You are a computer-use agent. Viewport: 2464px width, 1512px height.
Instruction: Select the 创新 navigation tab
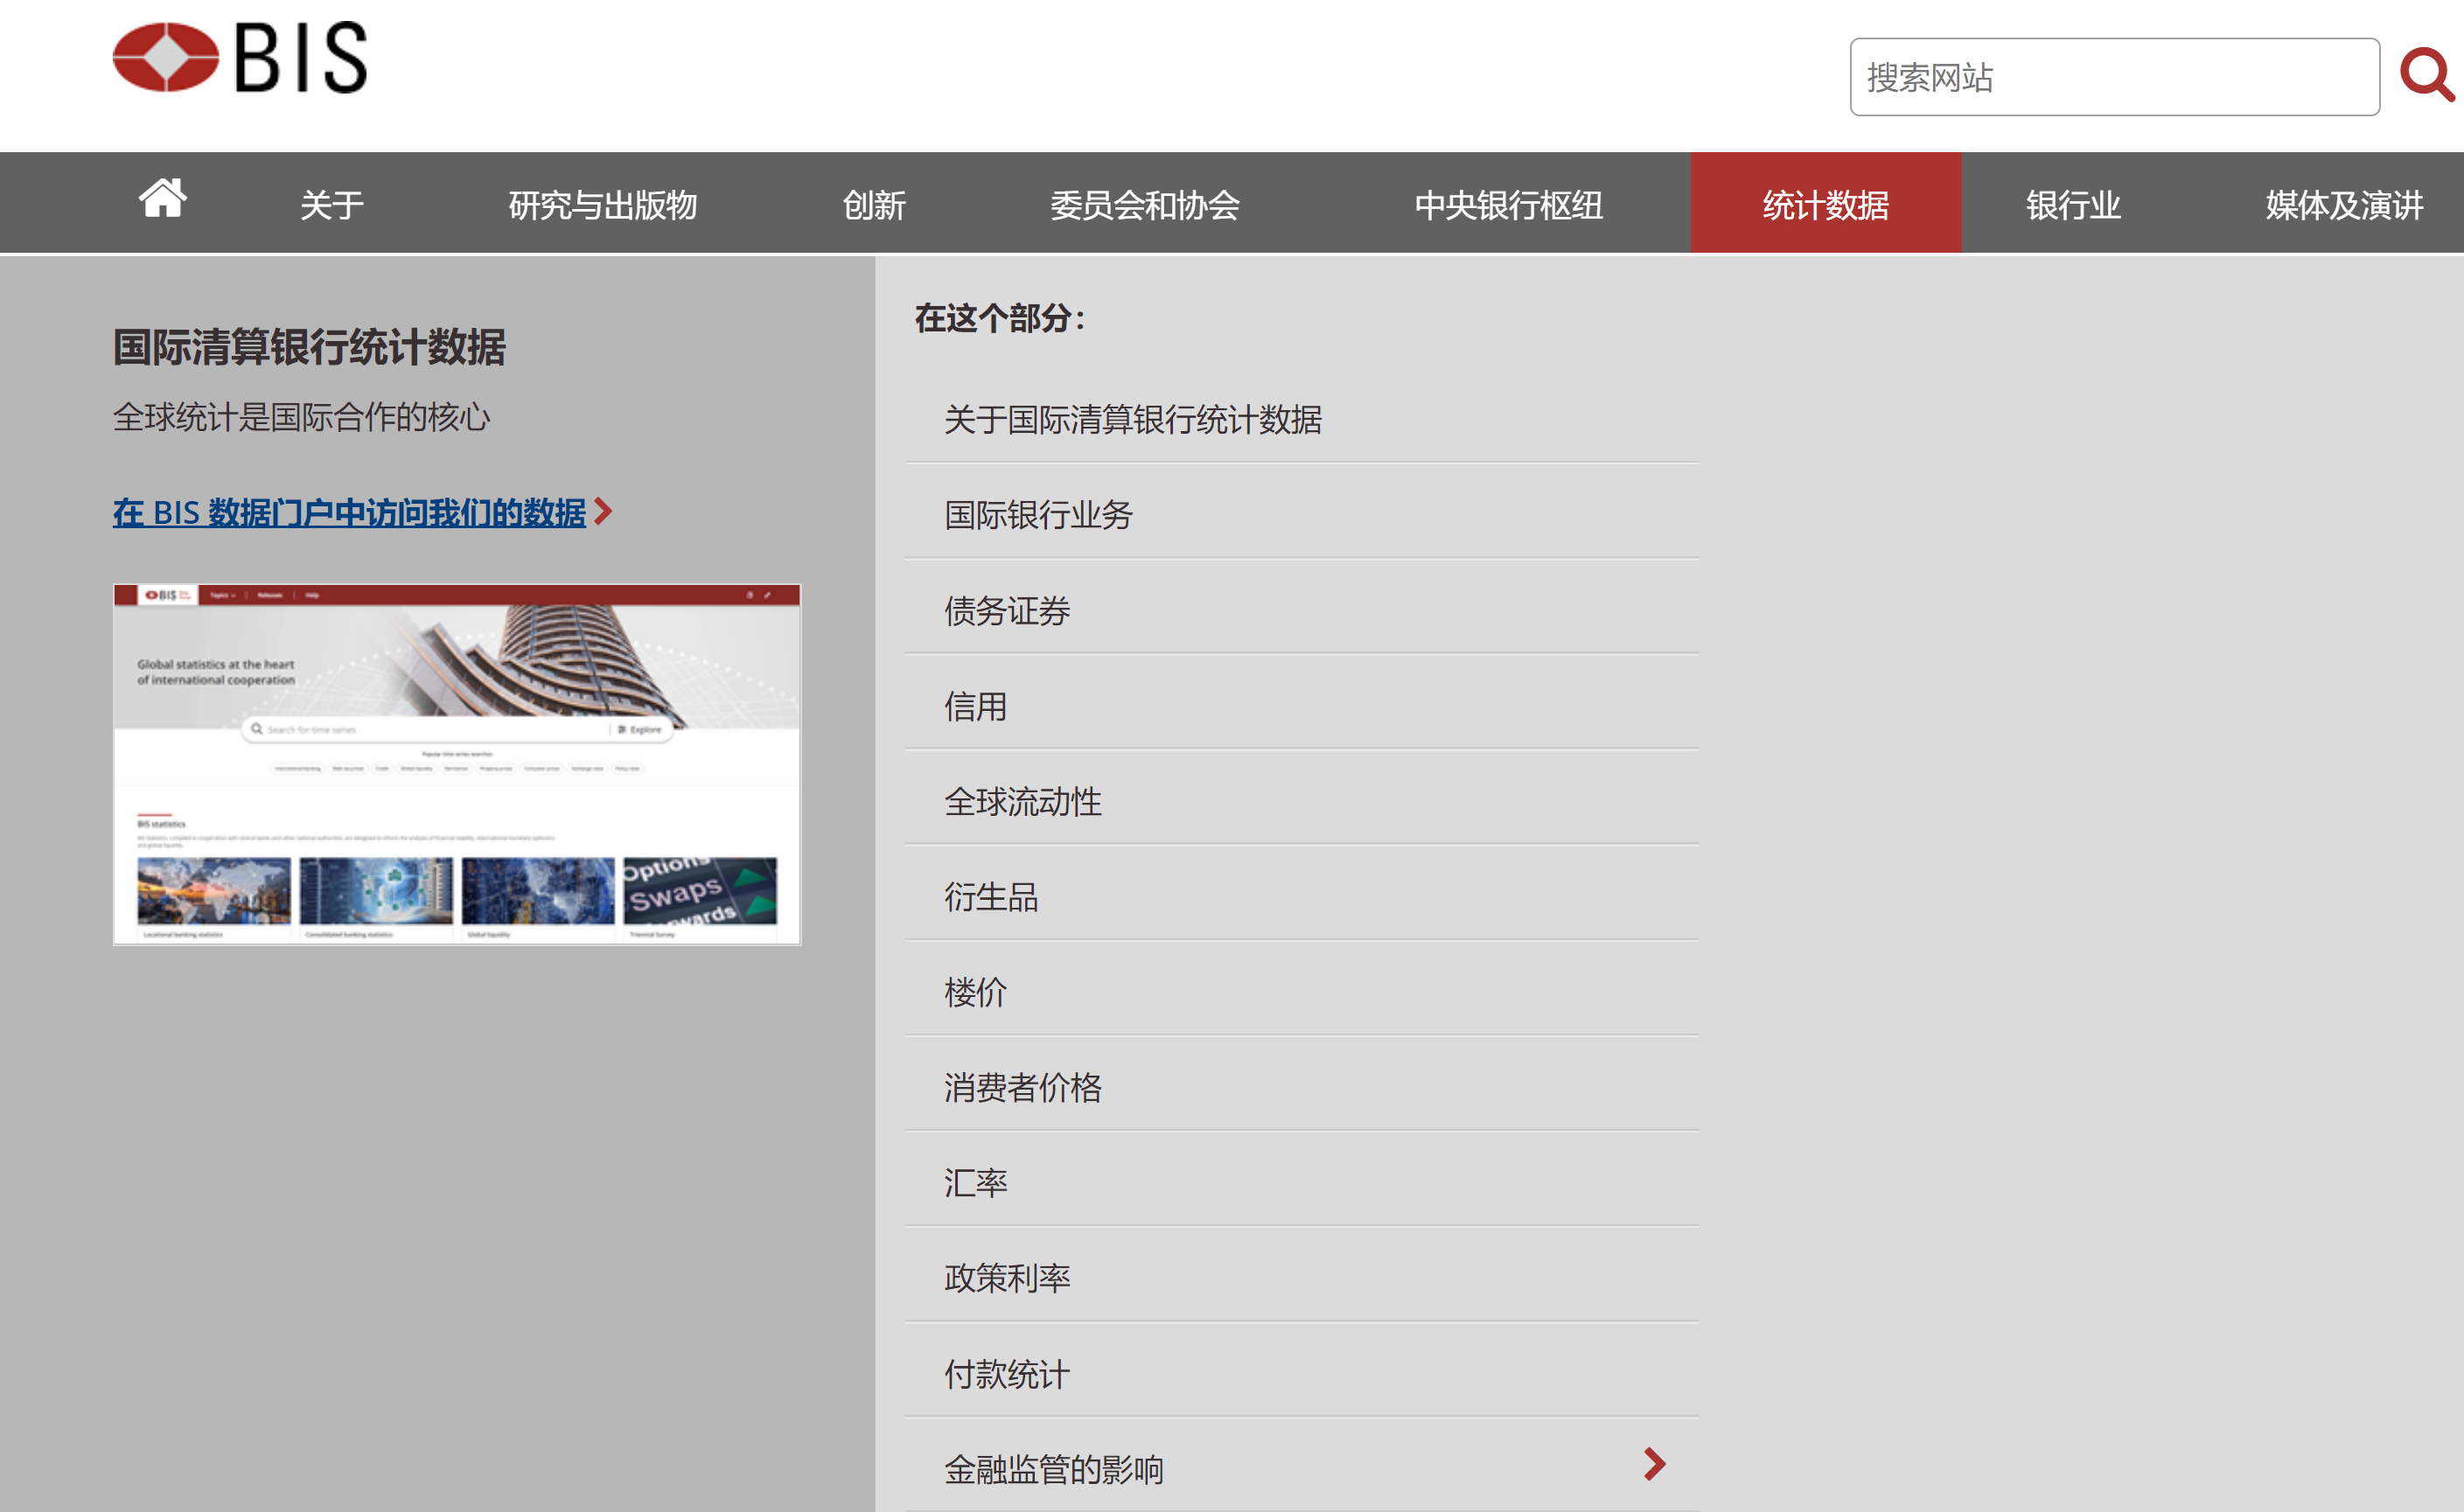[x=873, y=205]
